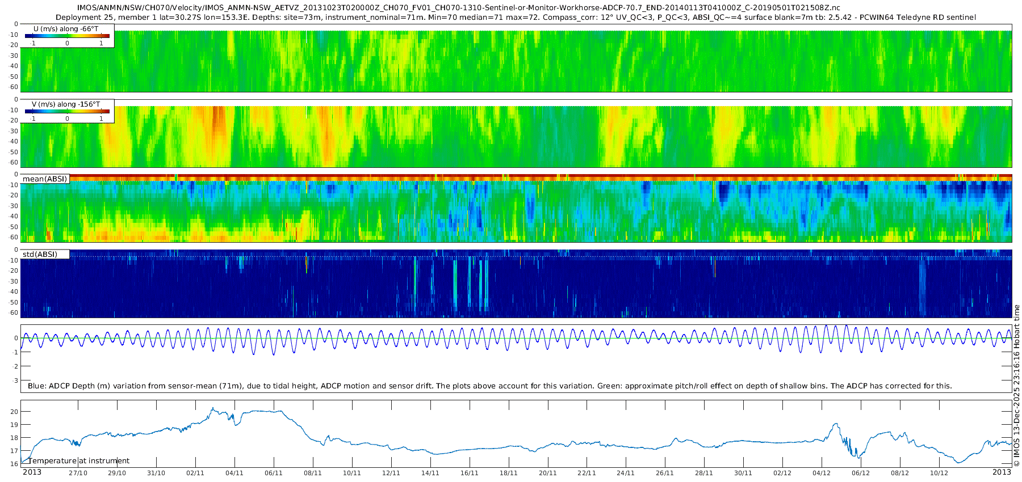Click the 2013 year label at bottom left
Screen dimensions: 1022x482
pyautogui.click(x=32, y=472)
